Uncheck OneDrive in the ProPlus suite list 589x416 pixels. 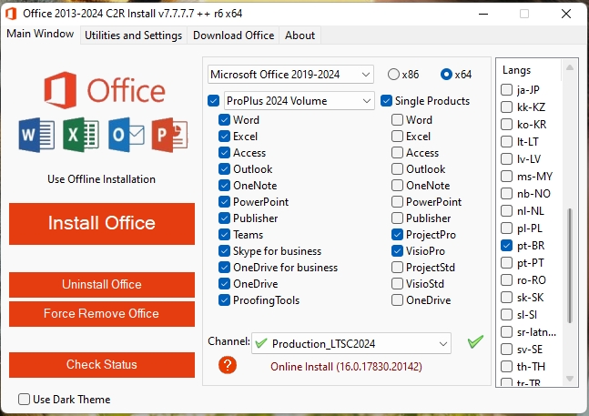click(224, 283)
